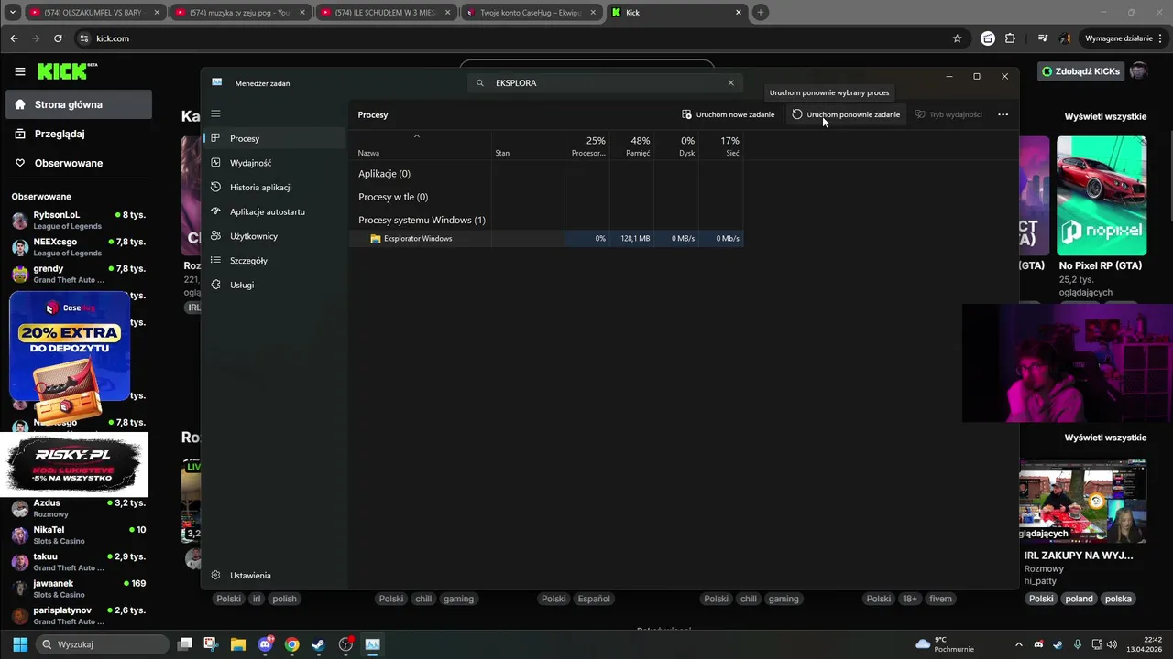Click the 128,1 MB memory cell

634,238
